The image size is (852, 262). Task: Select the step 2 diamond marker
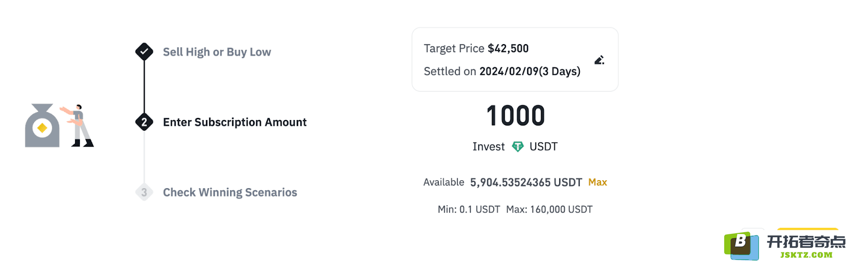144,122
